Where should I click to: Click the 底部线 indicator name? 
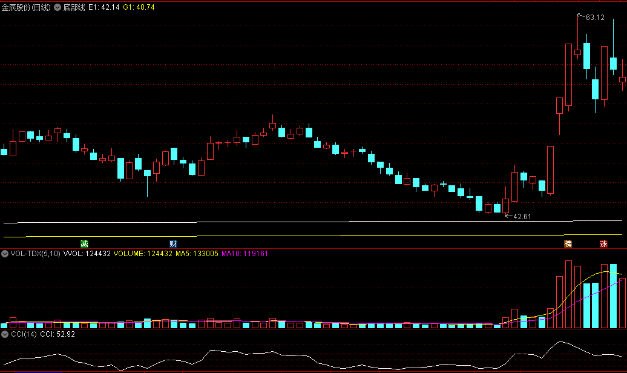[x=74, y=7]
